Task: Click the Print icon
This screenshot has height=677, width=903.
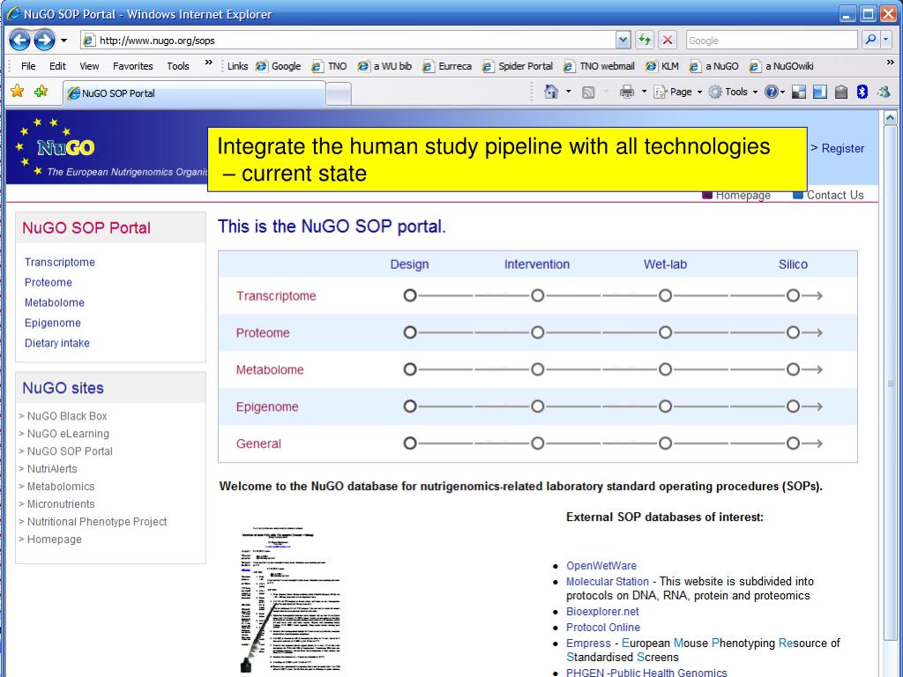Action: 627,92
